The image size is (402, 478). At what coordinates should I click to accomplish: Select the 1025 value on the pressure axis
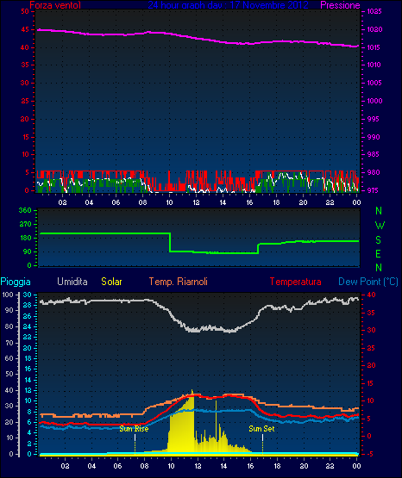374,11
